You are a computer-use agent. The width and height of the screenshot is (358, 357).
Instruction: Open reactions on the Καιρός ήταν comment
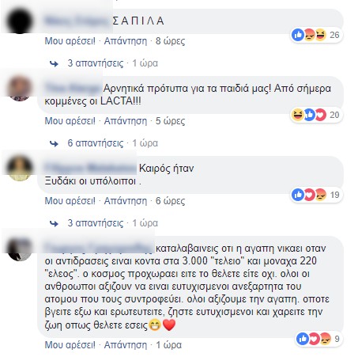[316, 195]
